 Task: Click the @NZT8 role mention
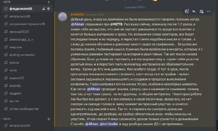click(x=116, y=24)
